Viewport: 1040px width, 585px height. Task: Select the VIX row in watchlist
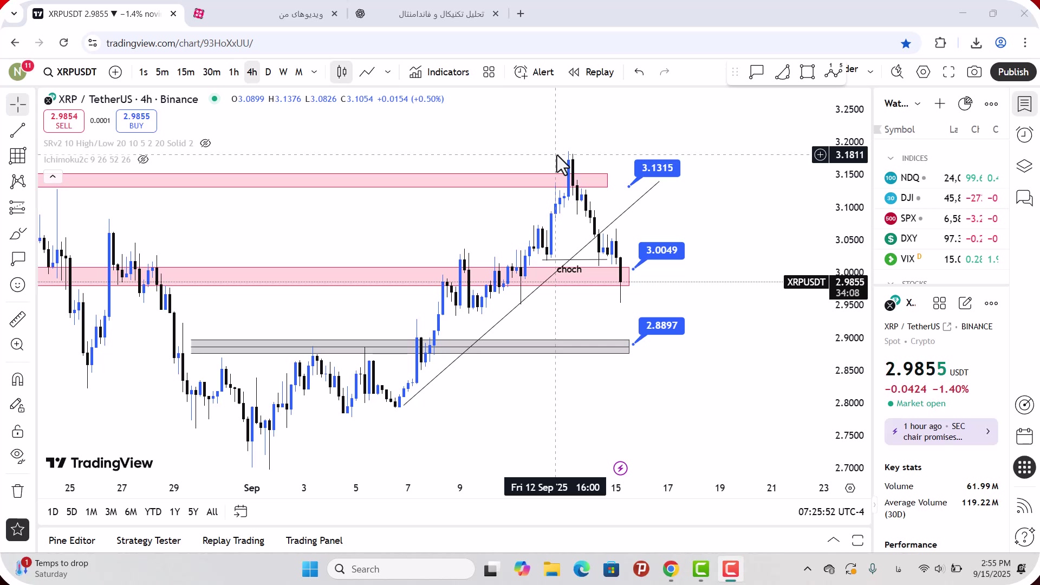coord(941,259)
